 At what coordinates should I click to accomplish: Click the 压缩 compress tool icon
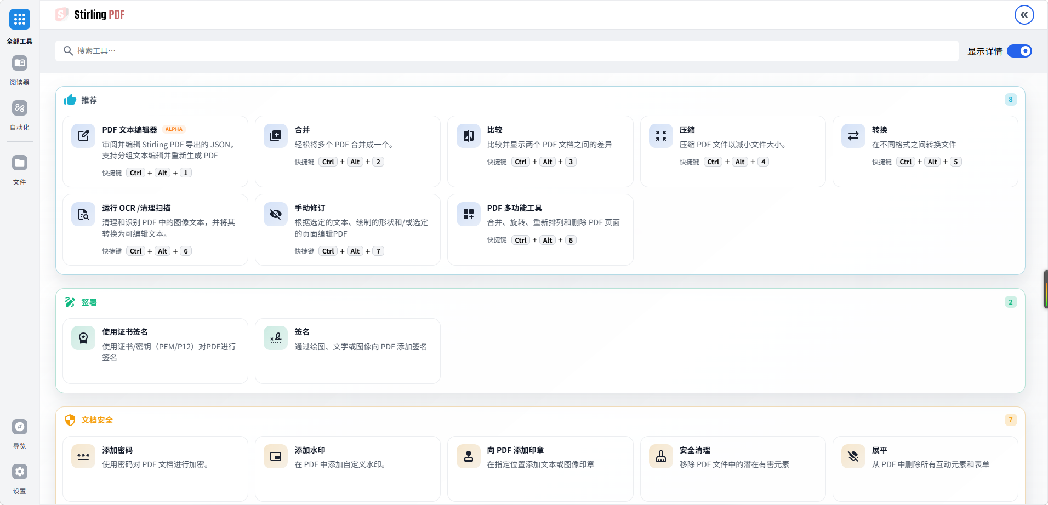point(661,136)
